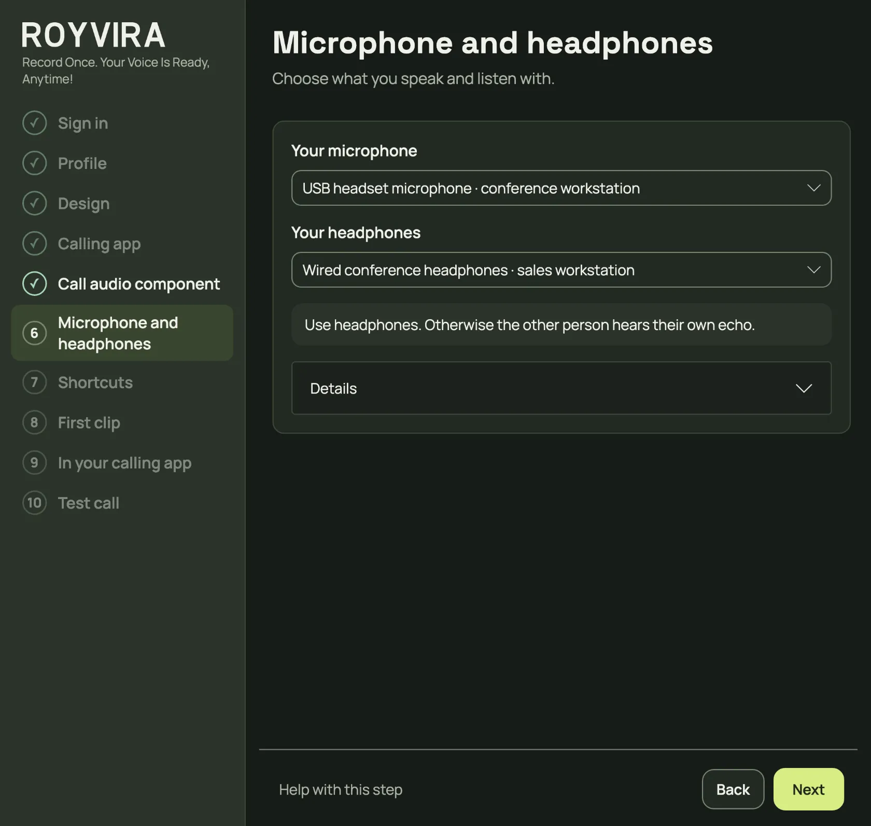Screen dimensions: 871x826
Task: Click the Profile step checkmark icon
Action: (34, 163)
